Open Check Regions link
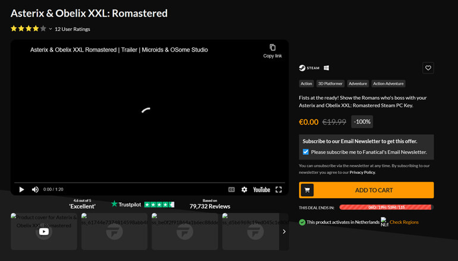The width and height of the screenshot is (458, 261). click(x=404, y=222)
